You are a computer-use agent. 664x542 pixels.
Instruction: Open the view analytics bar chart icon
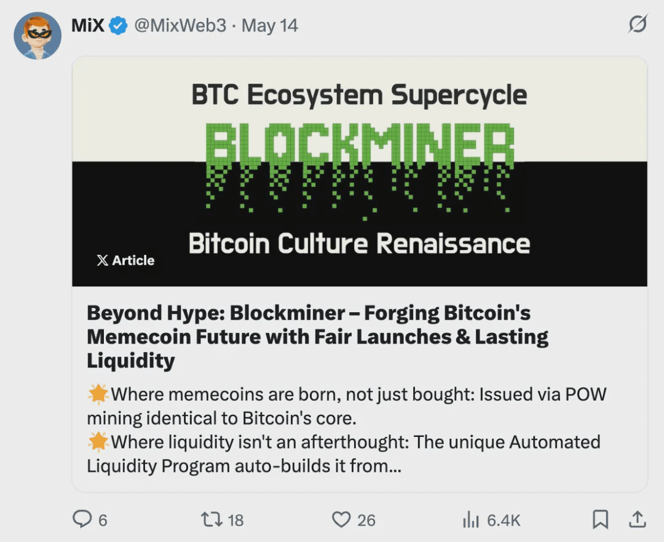470,520
